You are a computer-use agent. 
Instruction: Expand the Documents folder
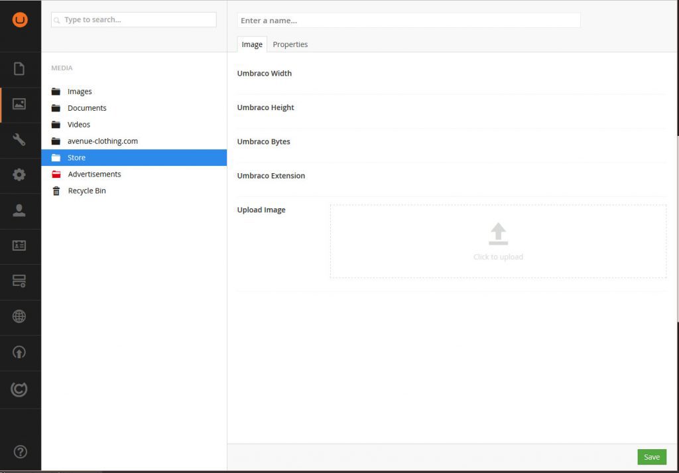87,107
